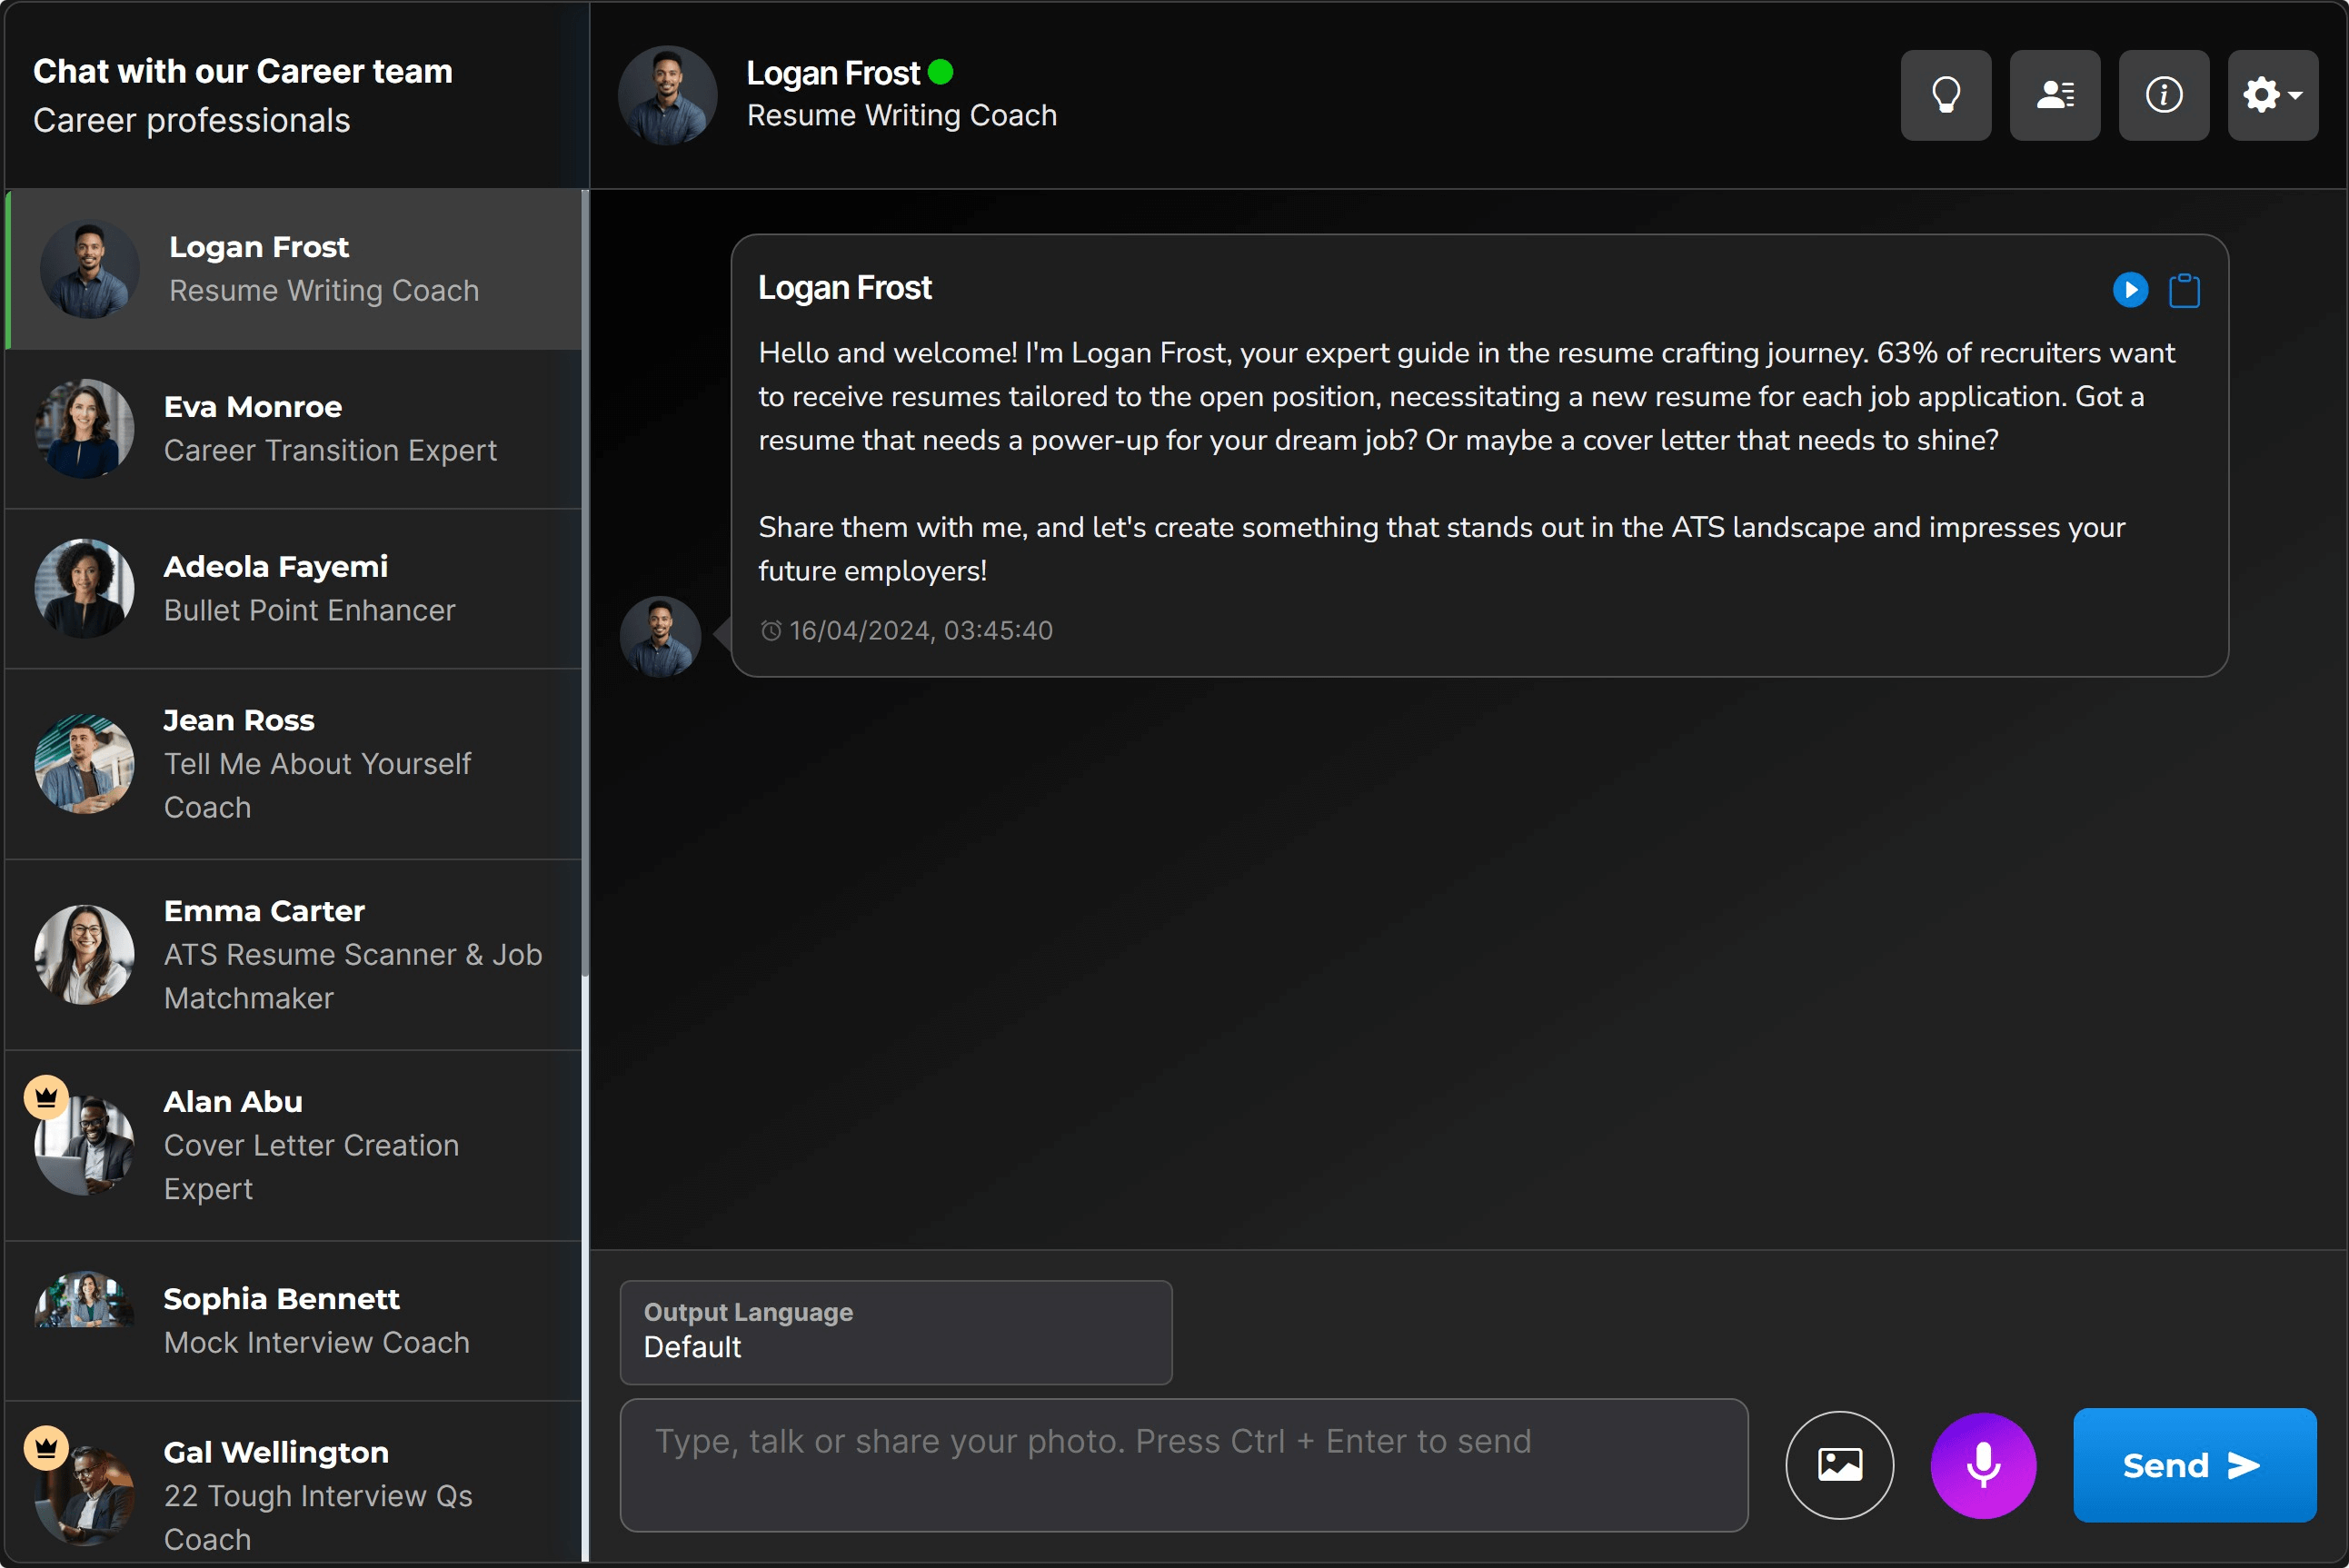Open the Output Language dropdown

(x=896, y=1332)
